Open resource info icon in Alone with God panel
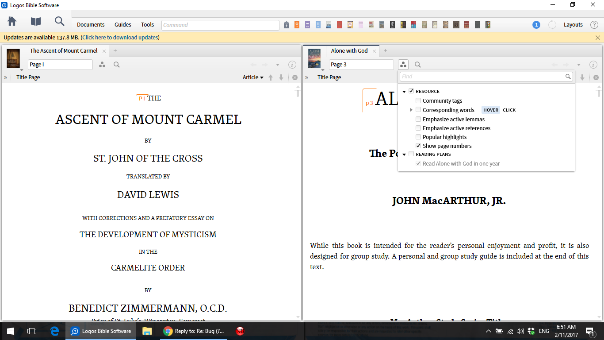The width and height of the screenshot is (604, 340). point(593,65)
